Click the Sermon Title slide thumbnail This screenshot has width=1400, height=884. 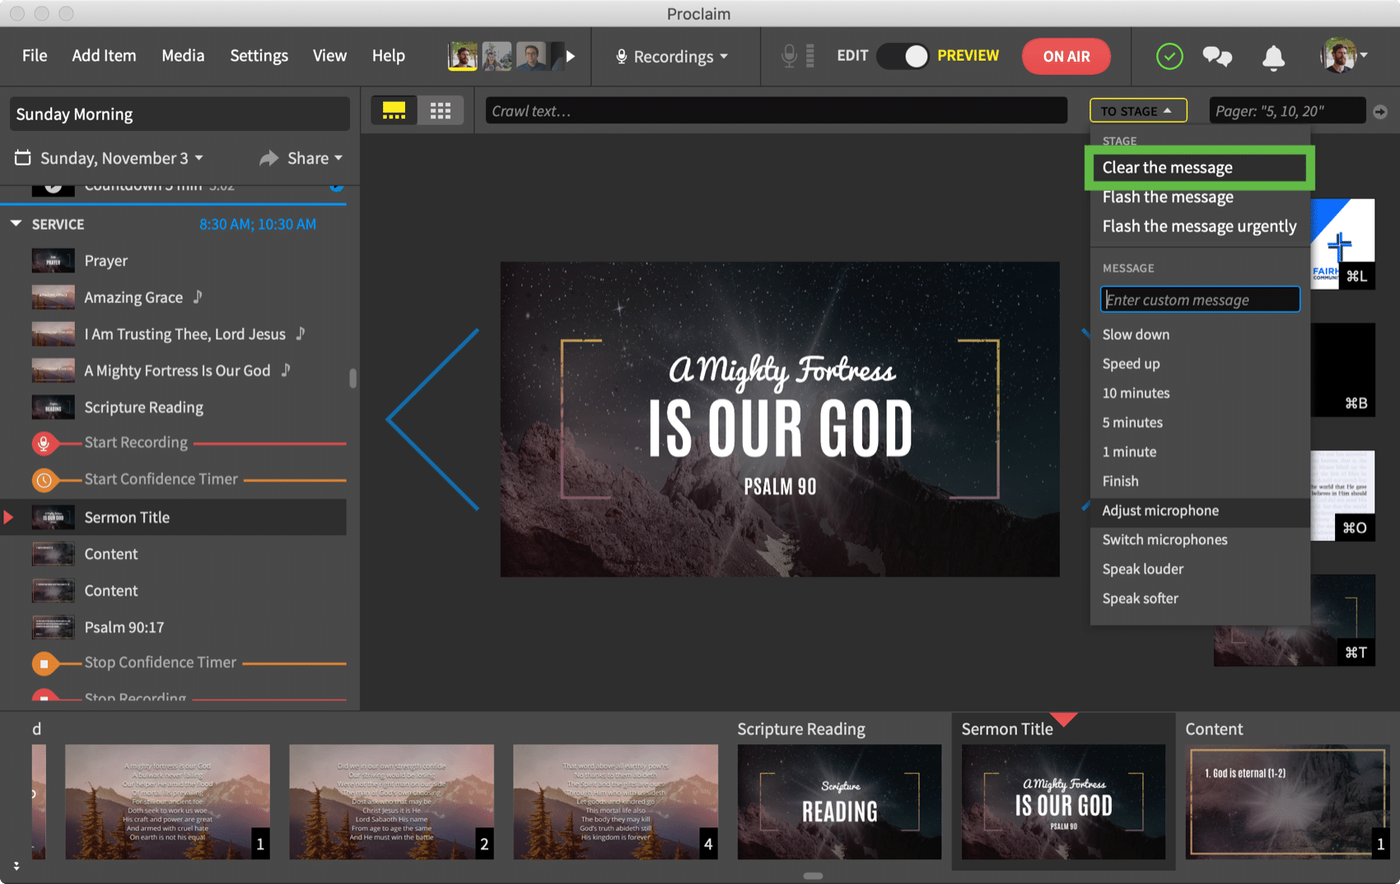(x=1063, y=802)
